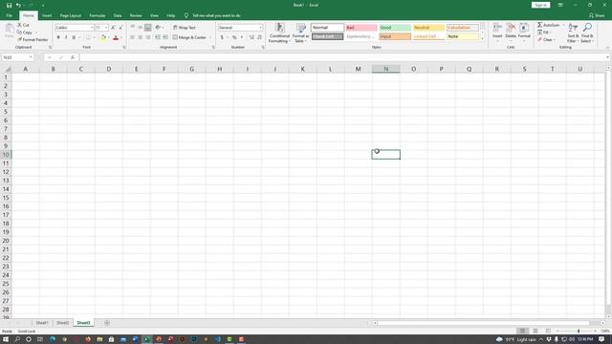The height and width of the screenshot is (344, 612).
Task: Apply the fill color bucket
Action: (103, 37)
